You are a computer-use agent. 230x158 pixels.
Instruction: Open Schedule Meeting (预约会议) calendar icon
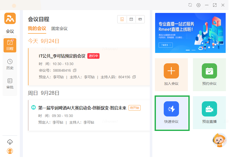(209, 71)
